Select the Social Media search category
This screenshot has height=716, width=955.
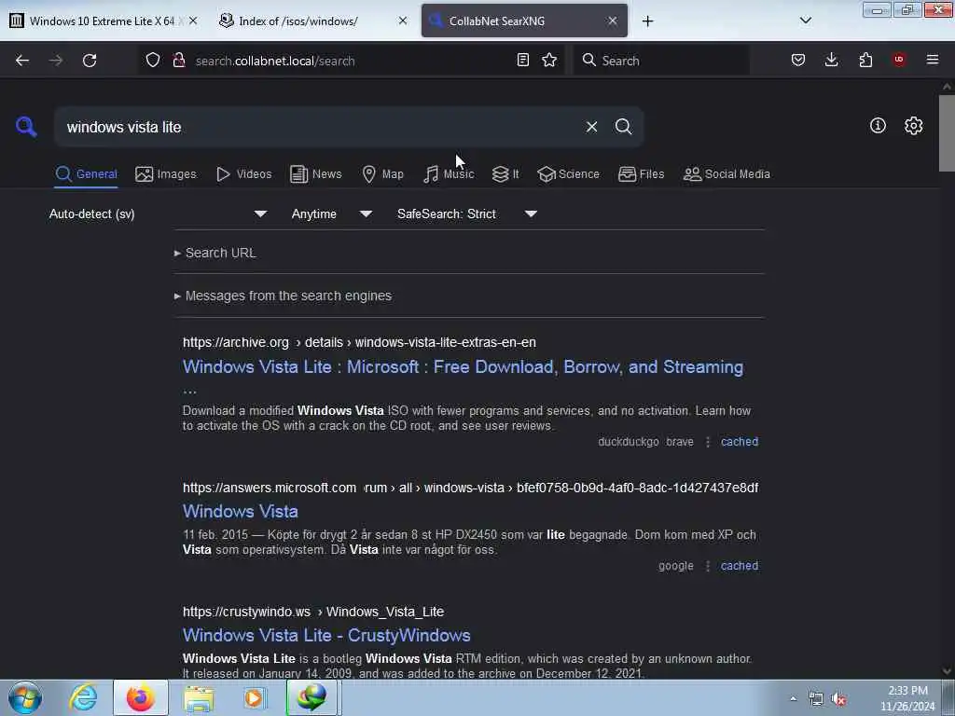[x=727, y=174]
